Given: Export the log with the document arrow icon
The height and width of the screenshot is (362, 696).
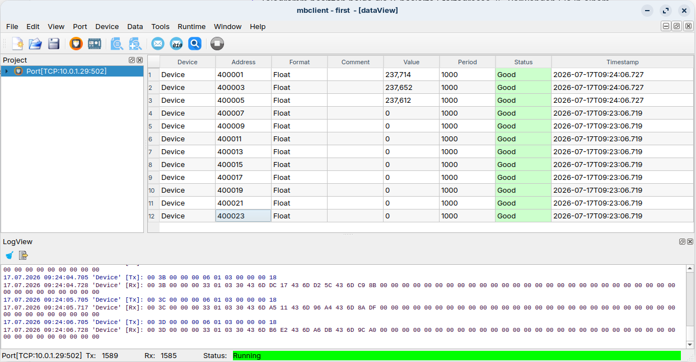Looking at the screenshot, I should pos(24,255).
